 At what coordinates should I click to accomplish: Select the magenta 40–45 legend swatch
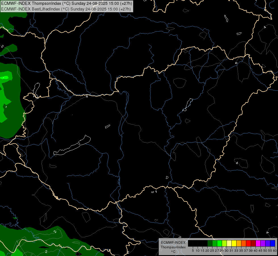[258, 243]
